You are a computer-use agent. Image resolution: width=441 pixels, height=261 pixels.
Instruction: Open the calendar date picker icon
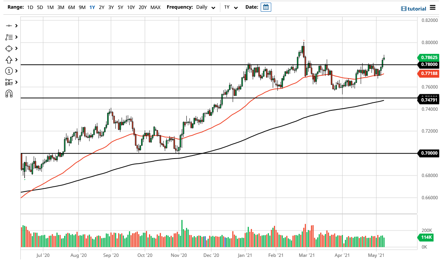click(x=266, y=7)
